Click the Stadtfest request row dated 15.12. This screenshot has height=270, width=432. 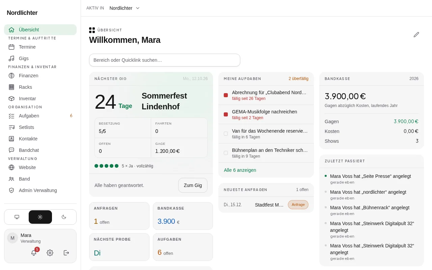(266, 205)
